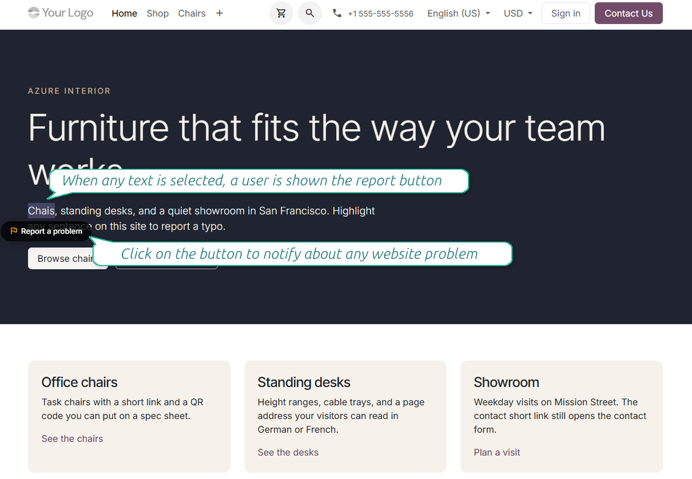
Task: Follow the See the desks link
Action: 288,453
